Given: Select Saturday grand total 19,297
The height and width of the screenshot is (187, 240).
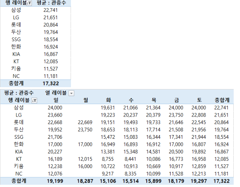Looking at the screenshot, I should pos(199,181).
